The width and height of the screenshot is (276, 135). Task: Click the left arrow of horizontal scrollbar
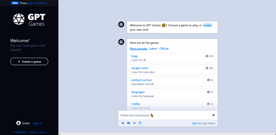click(60, 134)
